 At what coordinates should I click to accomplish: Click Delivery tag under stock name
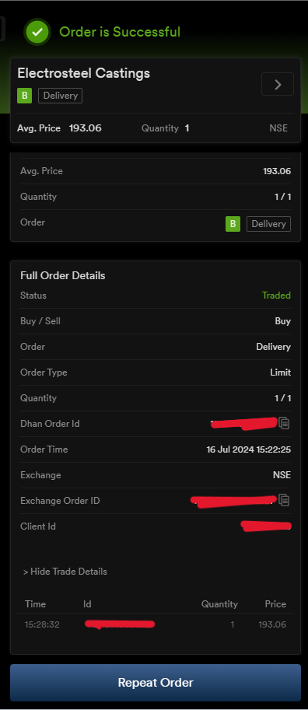coord(60,96)
